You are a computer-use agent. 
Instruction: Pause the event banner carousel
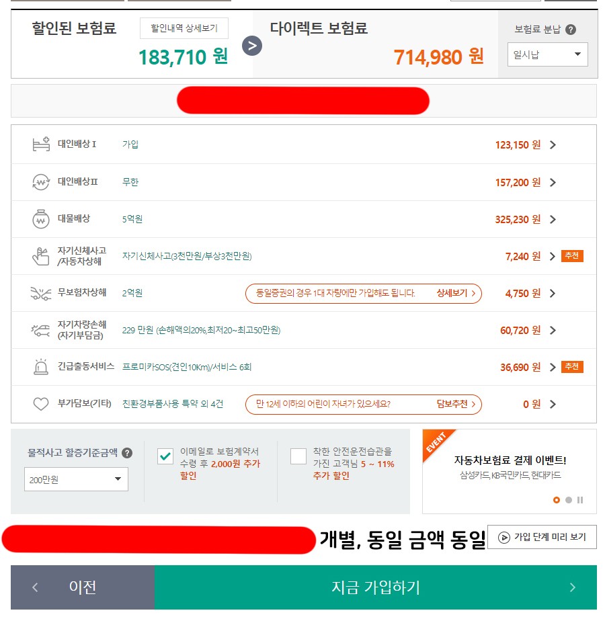click(580, 500)
